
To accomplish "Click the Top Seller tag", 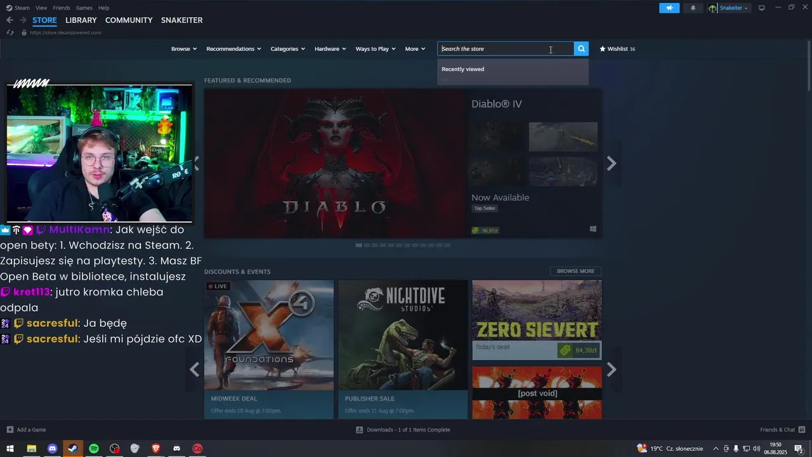I will [485, 208].
